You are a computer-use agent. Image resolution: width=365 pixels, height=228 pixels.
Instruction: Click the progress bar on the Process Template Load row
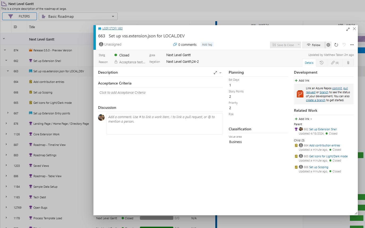157,218
